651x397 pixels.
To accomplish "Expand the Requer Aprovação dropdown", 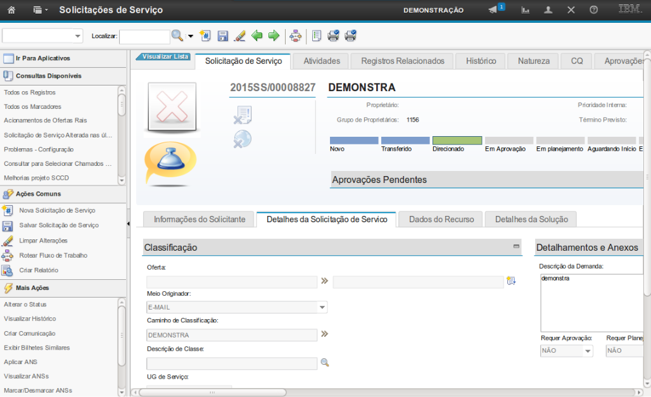I will pyautogui.click(x=587, y=351).
